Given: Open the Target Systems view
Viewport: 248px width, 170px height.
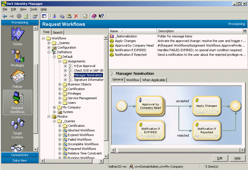Looking at the screenshot, I should [x=17, y=125].
